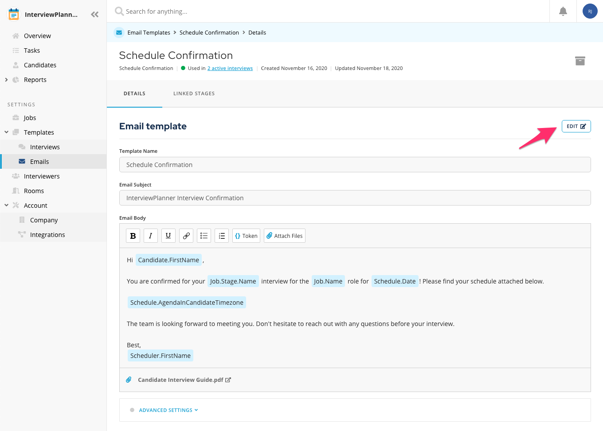
Task: Insert a bulleted list
Action: click(204, 236)
